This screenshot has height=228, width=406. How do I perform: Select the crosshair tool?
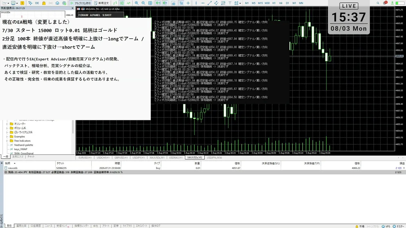[188, 3]
